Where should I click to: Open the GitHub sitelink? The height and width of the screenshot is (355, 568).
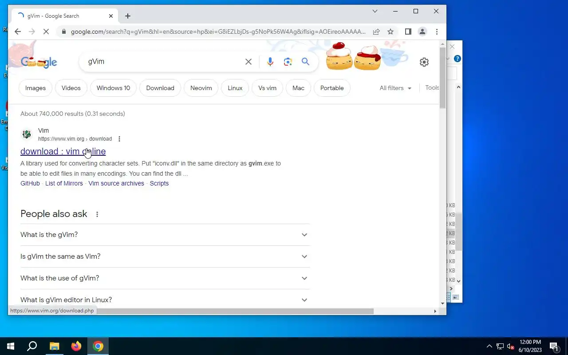(x=30, y=183)
